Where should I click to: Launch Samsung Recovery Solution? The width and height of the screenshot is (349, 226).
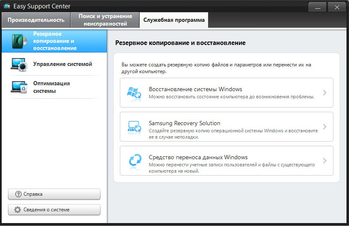pos(227,127)
